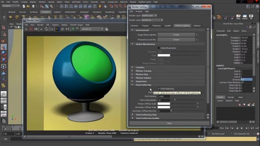Expand the Final Gathering Map section
This screenshot has height=146, width=260.
tap(132, 114)
